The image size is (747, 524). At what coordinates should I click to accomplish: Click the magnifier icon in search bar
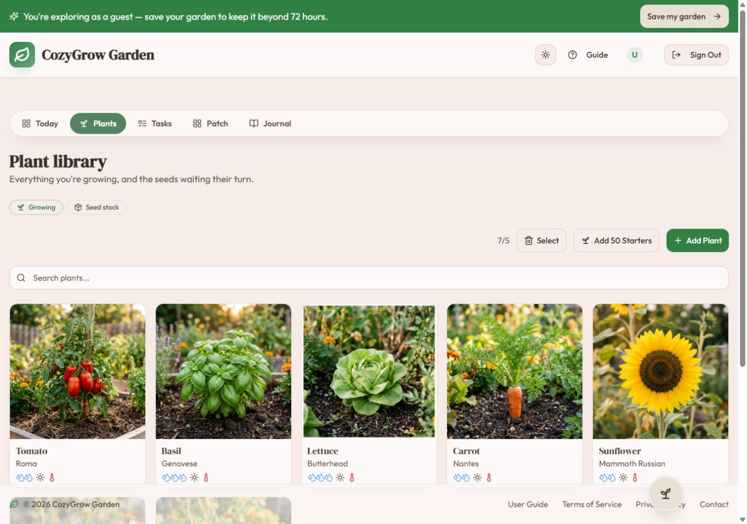[x=21, y=278]
